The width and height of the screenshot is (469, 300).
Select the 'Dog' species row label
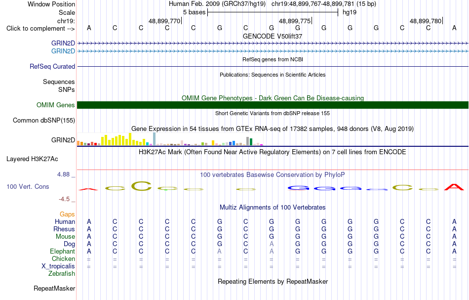pos(69,244)
